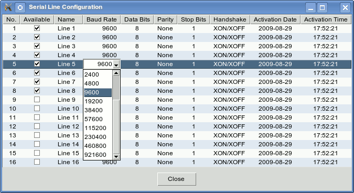The width and height of the screenshot is (354, 193).
Task: Pick 57600 from the baud rate list
Action: [x=98, y=119]
